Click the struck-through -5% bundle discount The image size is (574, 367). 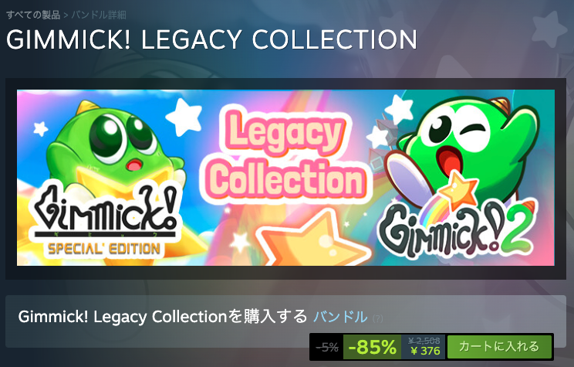[x=327, y=347]
